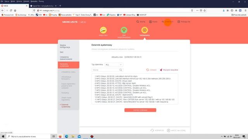Click the Aktualny czas date value
This screenshot has width=248, height=139.
(x=133, y=57)
